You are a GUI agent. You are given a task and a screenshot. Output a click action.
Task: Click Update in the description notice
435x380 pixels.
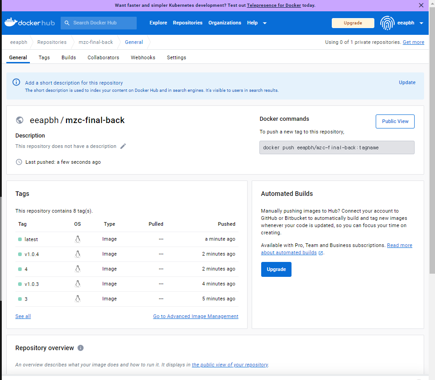pos(407,82)
